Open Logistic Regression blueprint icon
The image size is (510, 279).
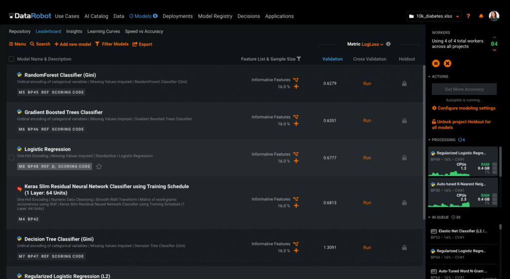coord(296,154)
